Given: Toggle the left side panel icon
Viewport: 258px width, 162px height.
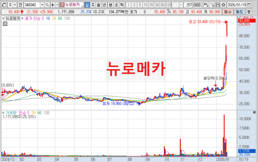Looking at the screenshot, I should click(4, 5).
